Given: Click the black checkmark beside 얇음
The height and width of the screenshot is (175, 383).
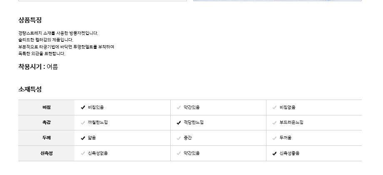Looking at the screenshot, I should click(x=83, y=138).
